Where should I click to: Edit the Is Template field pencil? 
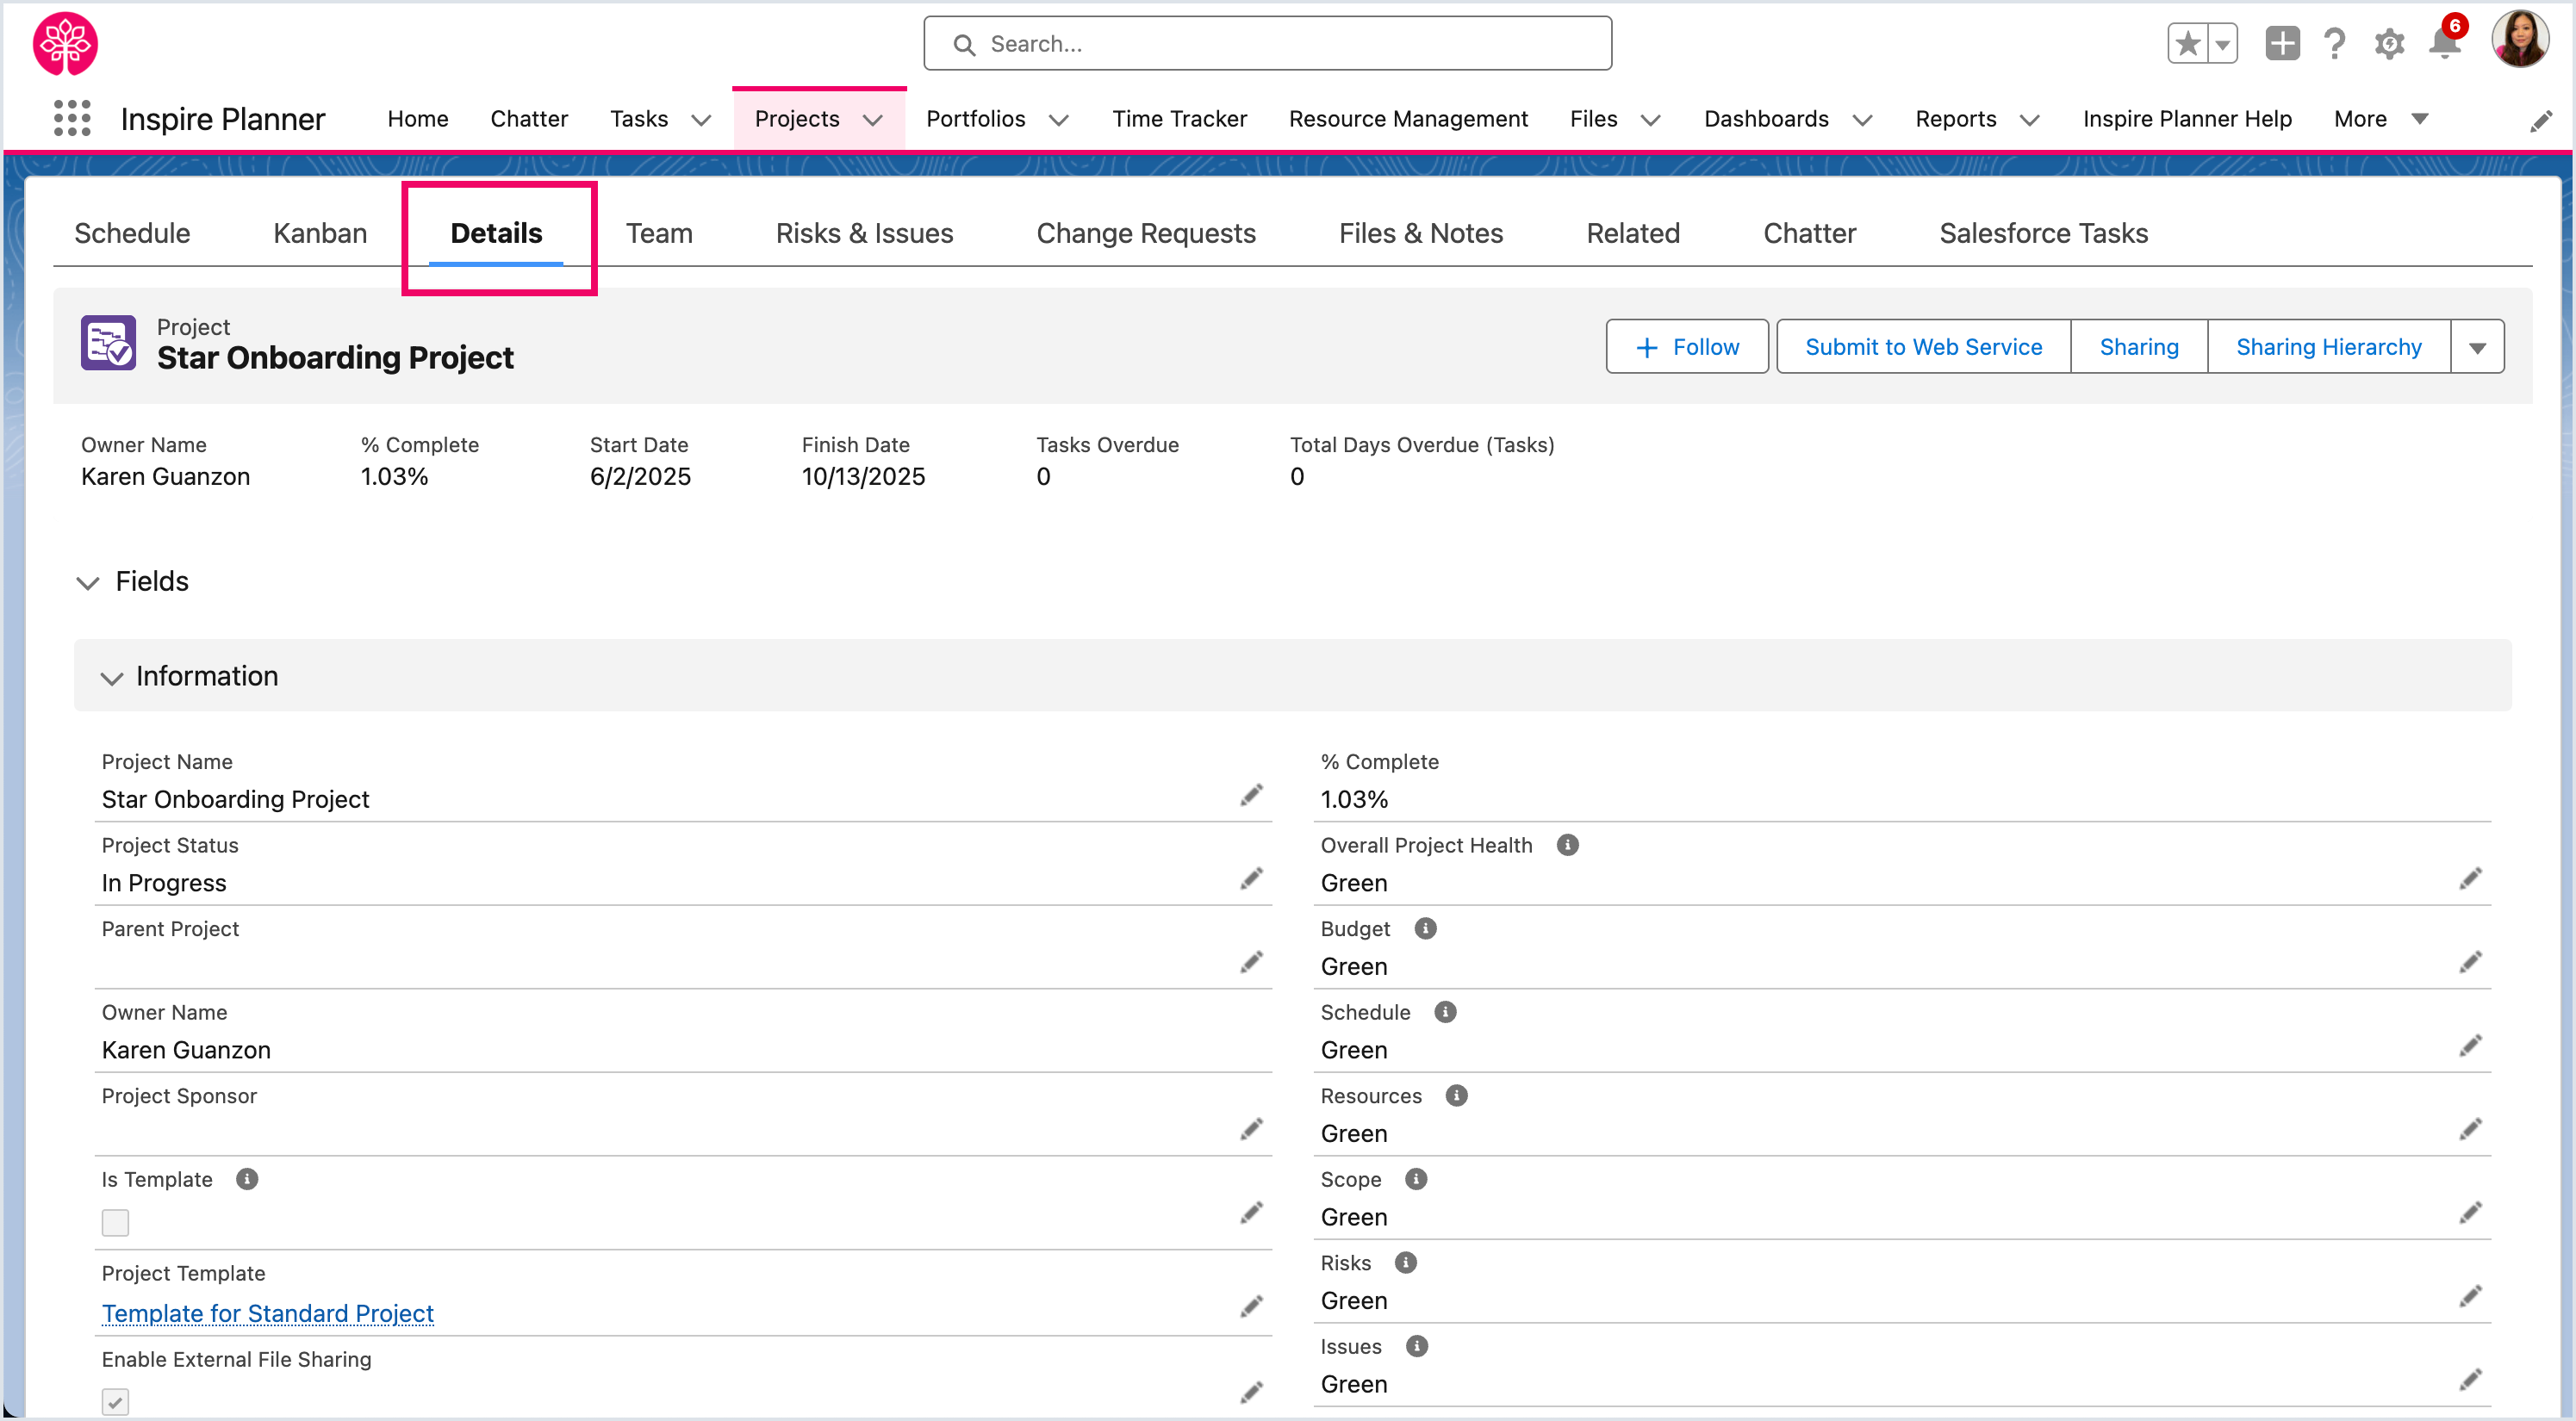pos(1251,1213)
